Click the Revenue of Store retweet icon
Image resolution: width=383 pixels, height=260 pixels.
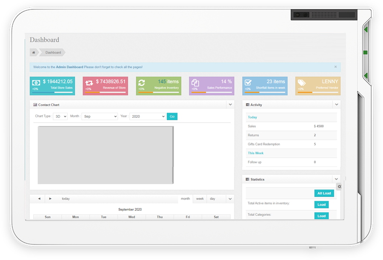point(89,83)
